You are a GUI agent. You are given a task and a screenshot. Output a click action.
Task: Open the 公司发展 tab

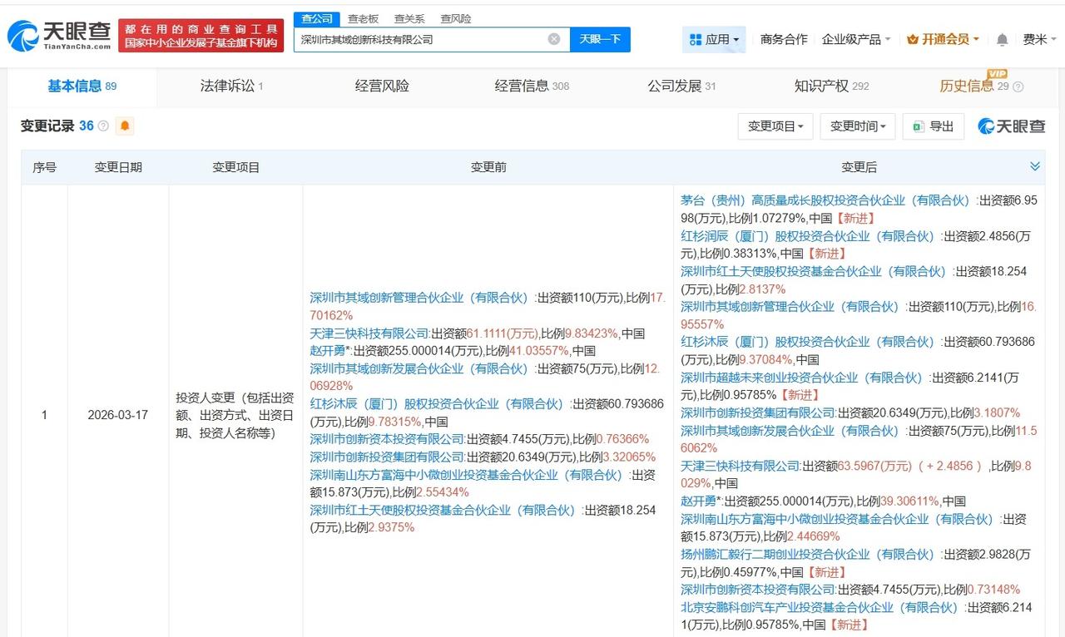click(681, 86)
